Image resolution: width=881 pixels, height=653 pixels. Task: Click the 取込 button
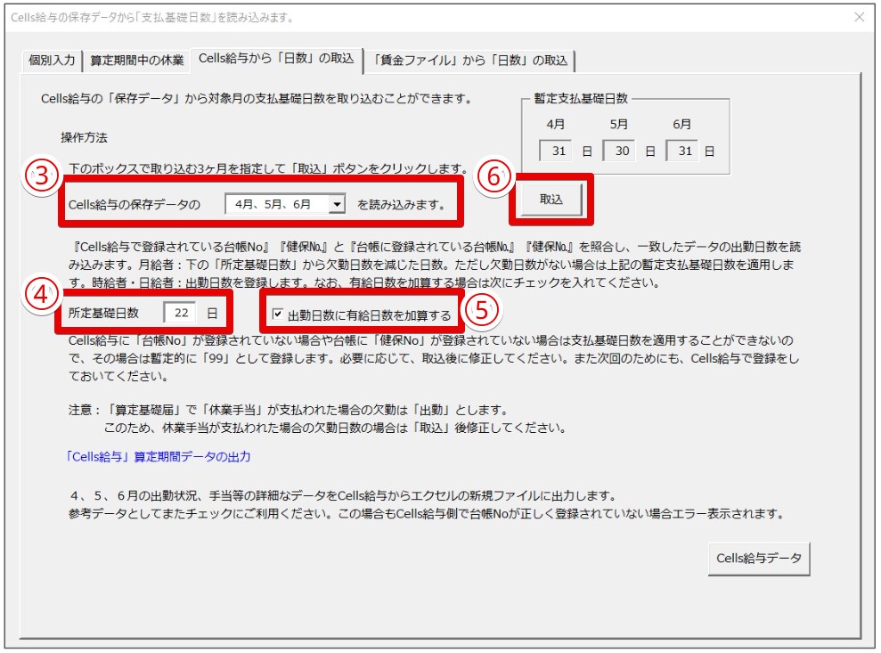pos(551,200)
